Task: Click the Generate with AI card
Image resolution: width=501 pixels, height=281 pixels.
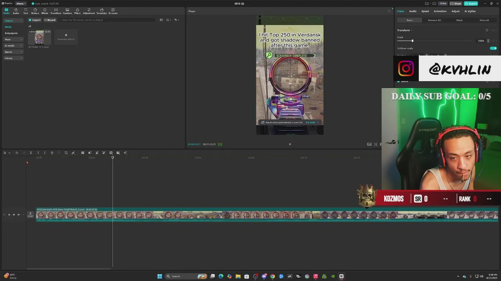Action: point(66,37)
